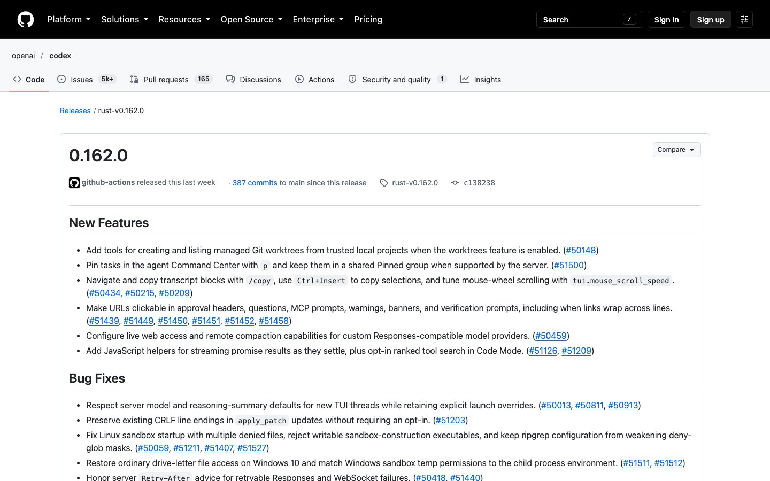
Task: Expand the Solutions menu
Action: coord(125,19)
